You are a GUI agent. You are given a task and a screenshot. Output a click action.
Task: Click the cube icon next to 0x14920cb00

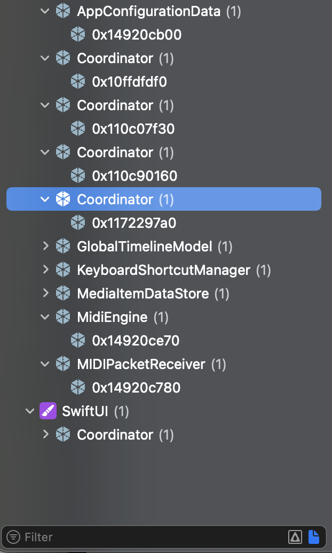78,35
